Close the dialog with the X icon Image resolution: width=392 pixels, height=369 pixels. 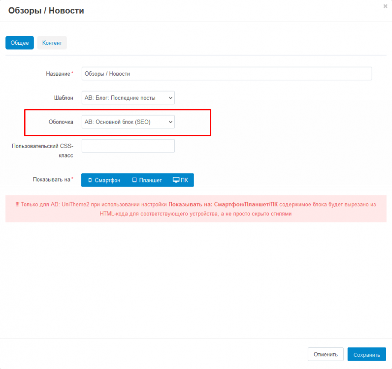[x=385, y=6]
